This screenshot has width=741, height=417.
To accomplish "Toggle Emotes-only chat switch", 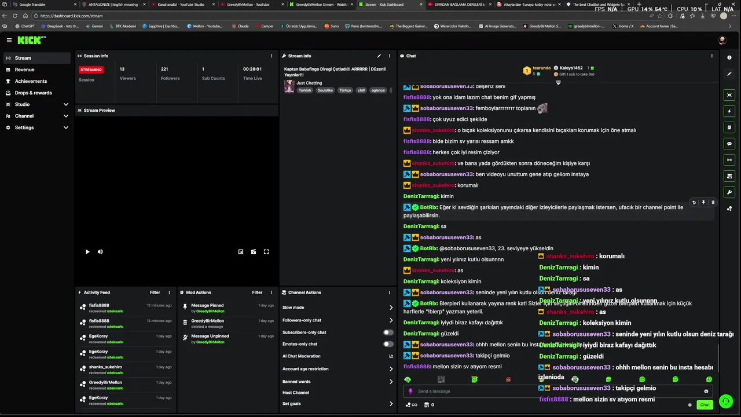I will (388, 344).
